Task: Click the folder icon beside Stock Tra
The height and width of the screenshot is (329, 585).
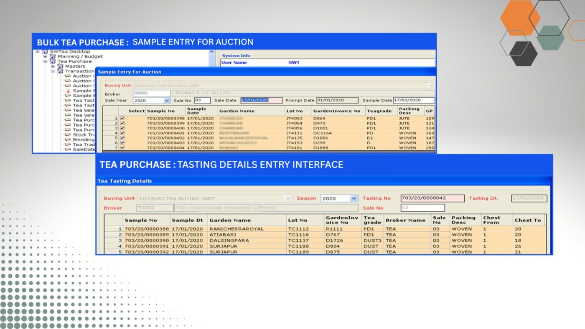Action: [68, 134]
